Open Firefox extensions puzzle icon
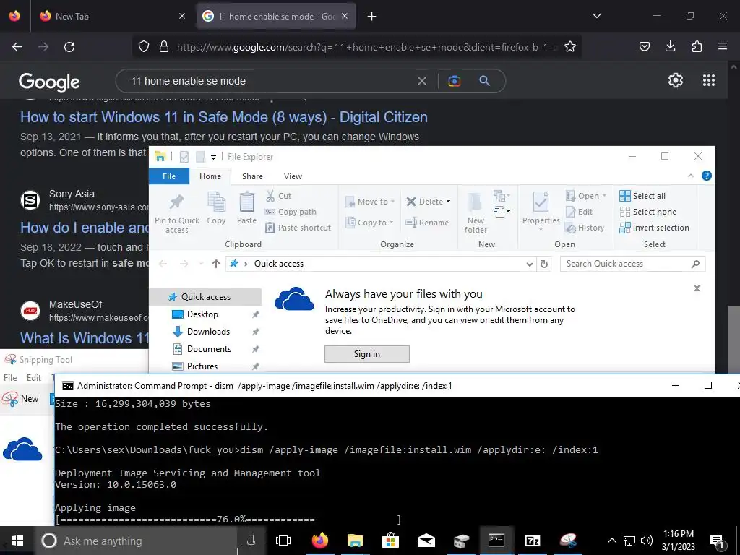This screenshot has width=740, height=555. (x=697, y=46)
